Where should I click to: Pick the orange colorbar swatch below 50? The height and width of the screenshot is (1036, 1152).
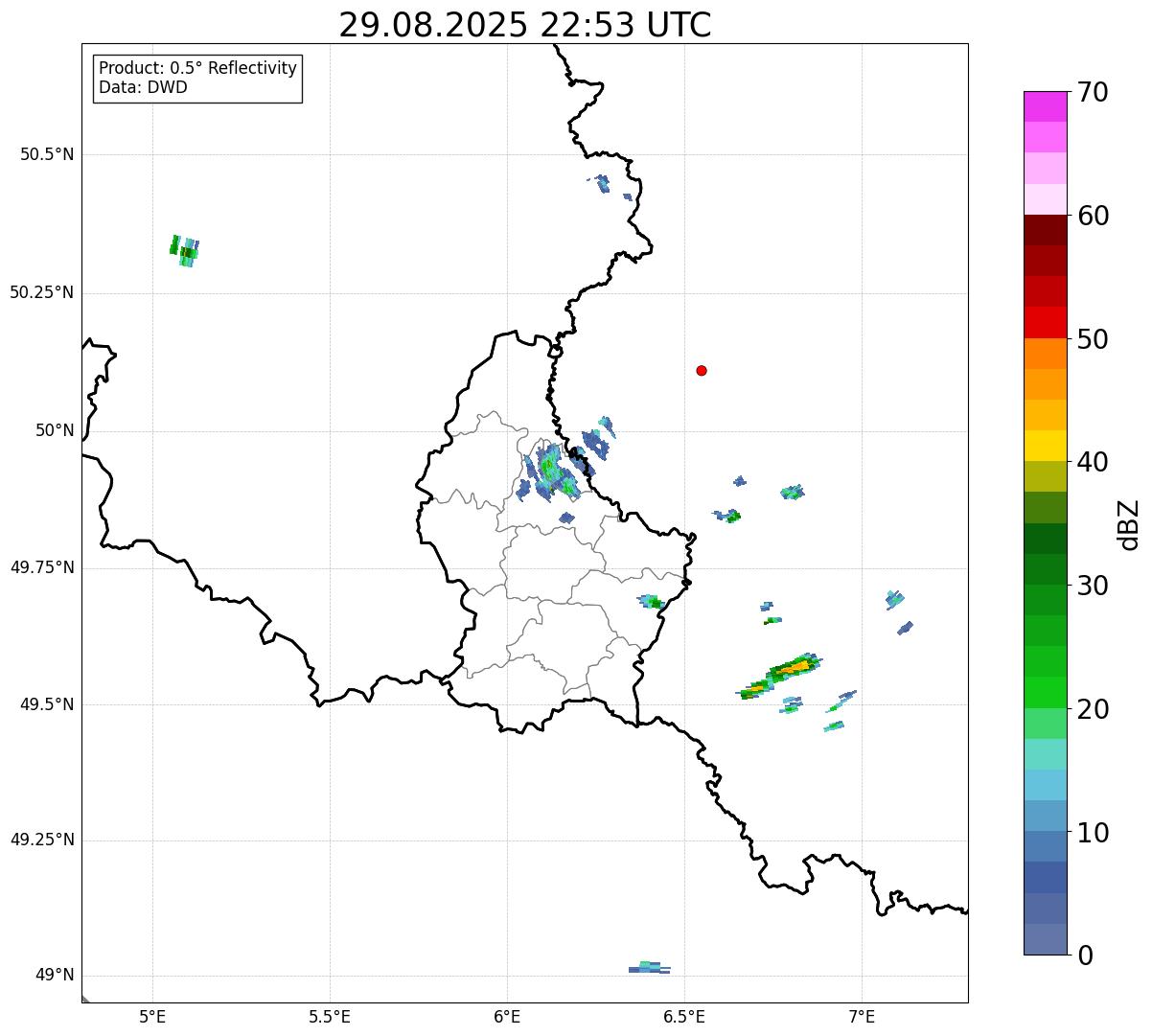pyautogui.click(x=1046, y=354)
